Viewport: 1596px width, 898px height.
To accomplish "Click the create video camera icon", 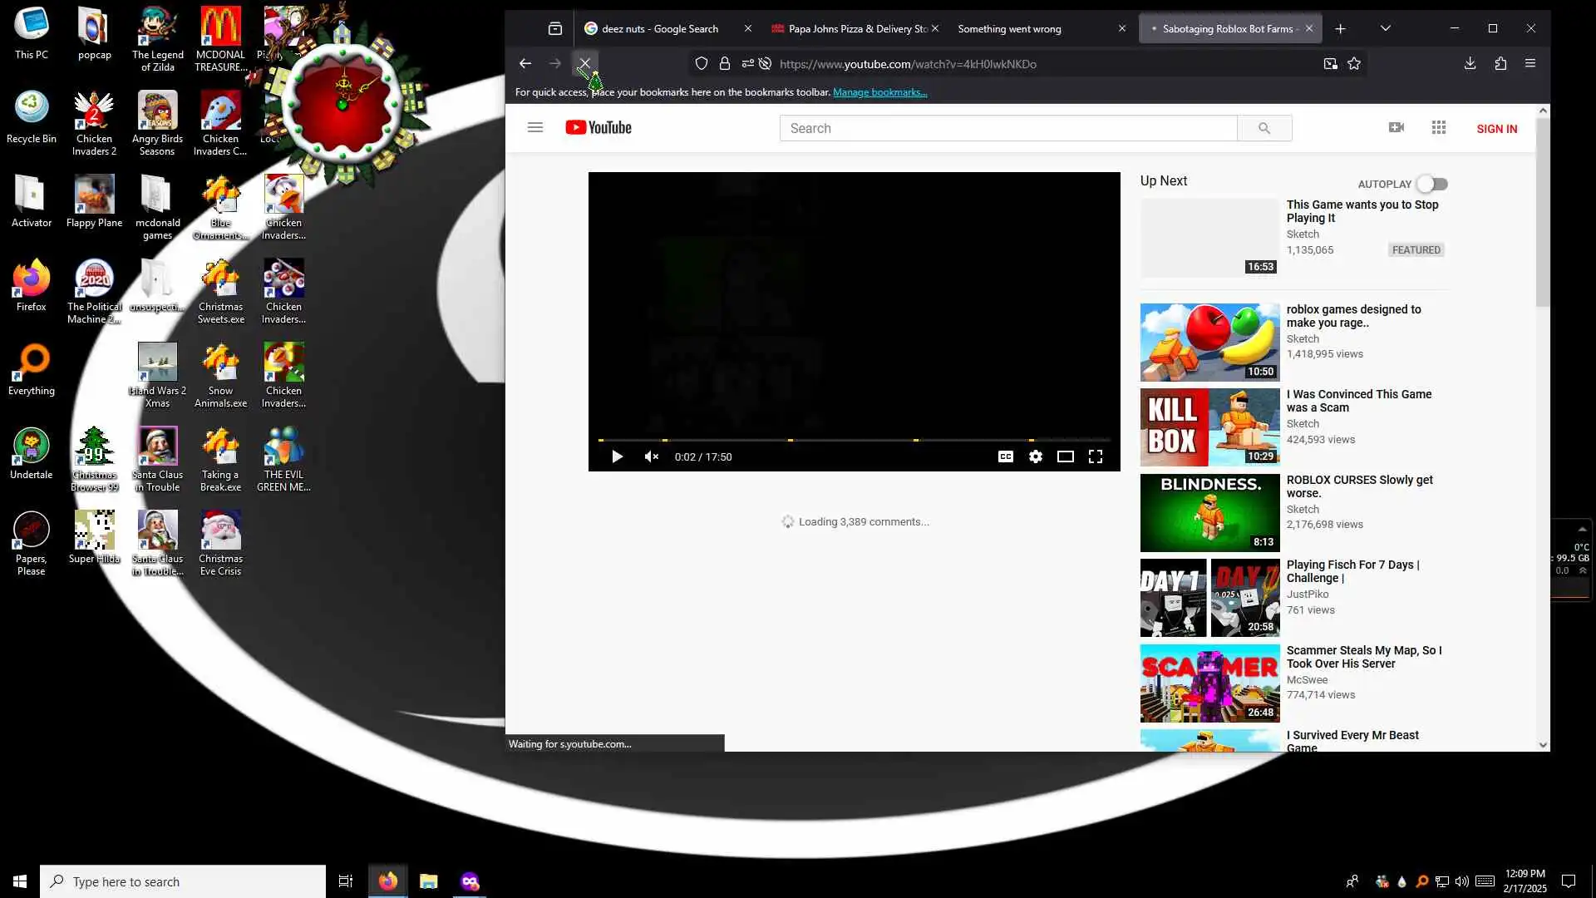I will click(x=1396, y=128).
